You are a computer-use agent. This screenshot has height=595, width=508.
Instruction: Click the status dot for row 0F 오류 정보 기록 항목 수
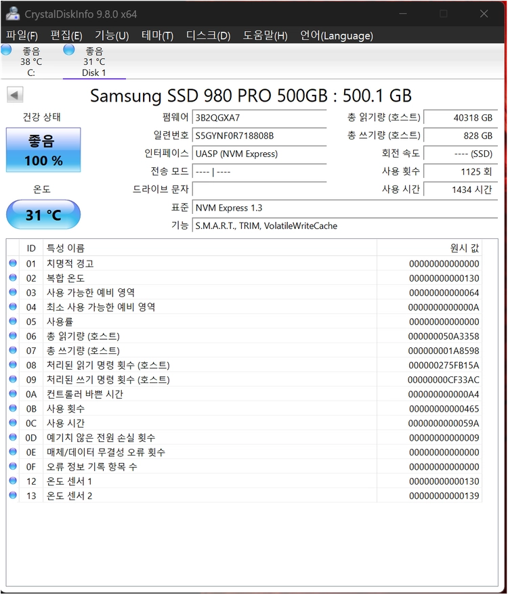[x=13, y=466]
